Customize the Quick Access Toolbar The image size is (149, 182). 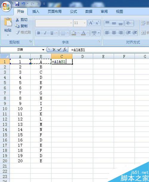click(44, 4)
